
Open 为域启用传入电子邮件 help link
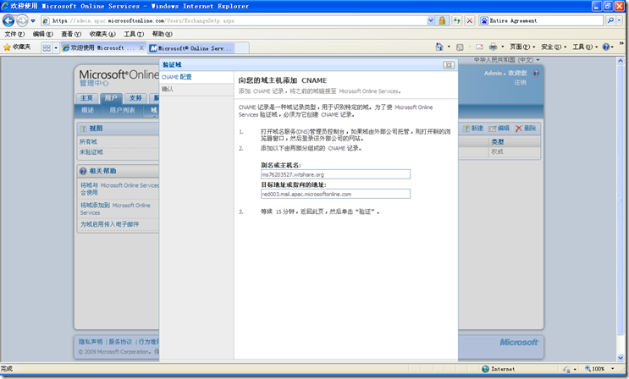click(x=109, y=224)
